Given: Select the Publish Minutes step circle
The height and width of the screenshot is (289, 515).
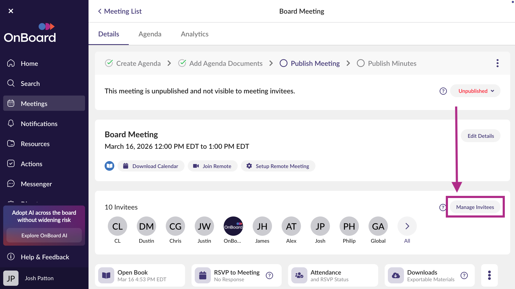Looking at the screenshot, I should pyautogui.click(x=361, y=63).
